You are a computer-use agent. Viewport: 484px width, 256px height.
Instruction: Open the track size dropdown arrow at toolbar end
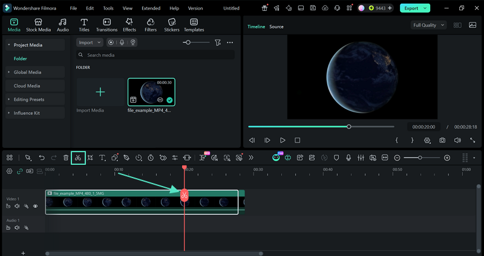click(474, 158)
